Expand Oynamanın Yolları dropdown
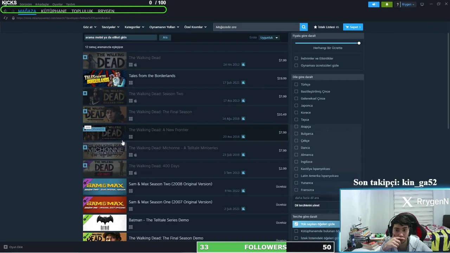This screenshot has width=450, height=253. [164, 27]
